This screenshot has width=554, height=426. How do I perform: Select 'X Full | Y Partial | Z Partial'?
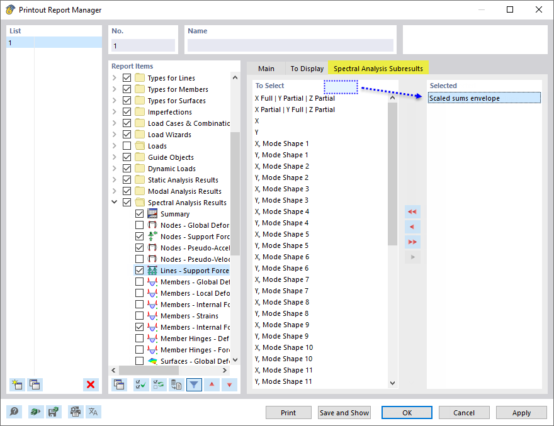[295, 98]
